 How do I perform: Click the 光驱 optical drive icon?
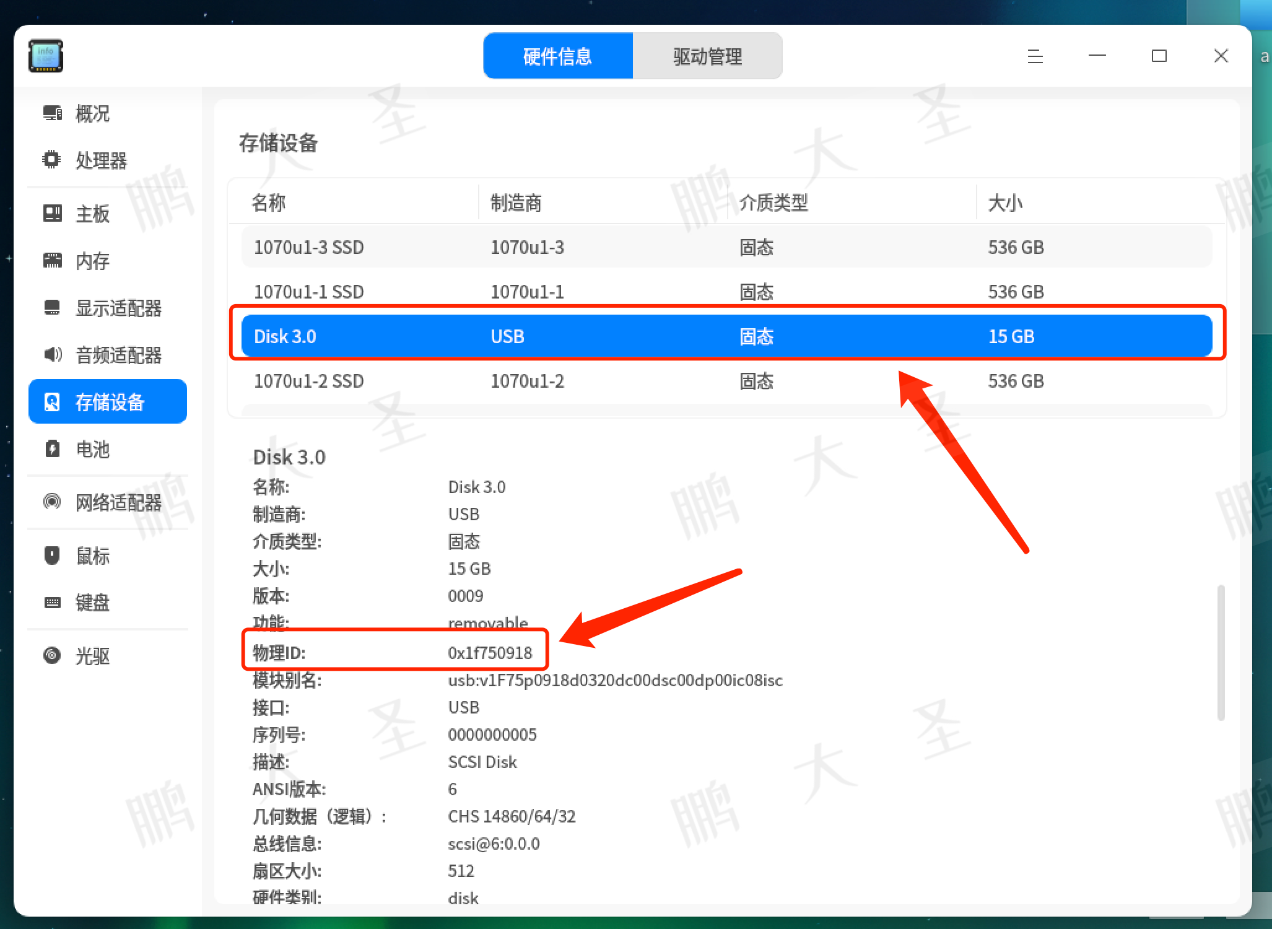pos(52,655)
